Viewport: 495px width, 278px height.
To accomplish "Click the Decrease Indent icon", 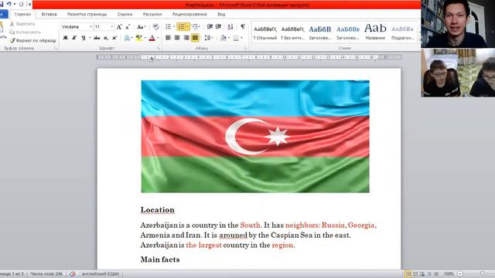I will pos(210,27).
